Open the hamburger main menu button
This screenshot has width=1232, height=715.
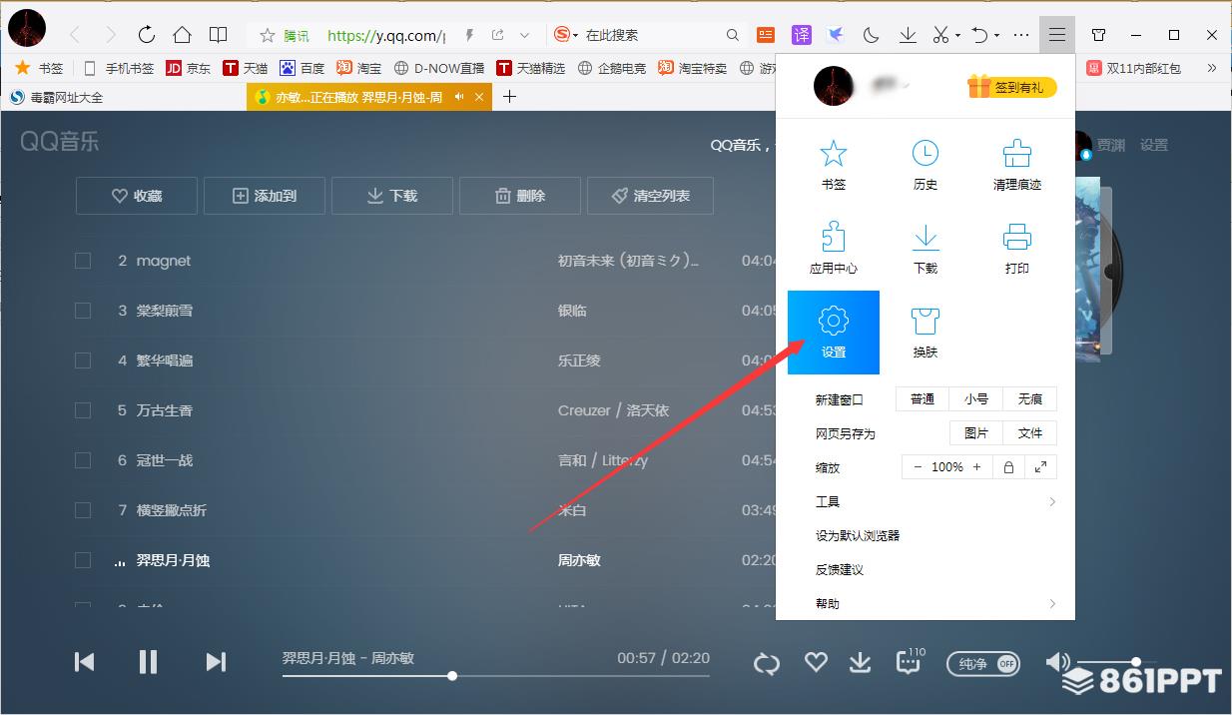tap(1057, 35)
